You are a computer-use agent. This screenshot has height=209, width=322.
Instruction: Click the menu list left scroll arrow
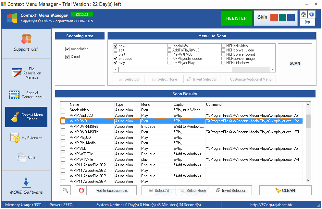coord(116,69)
